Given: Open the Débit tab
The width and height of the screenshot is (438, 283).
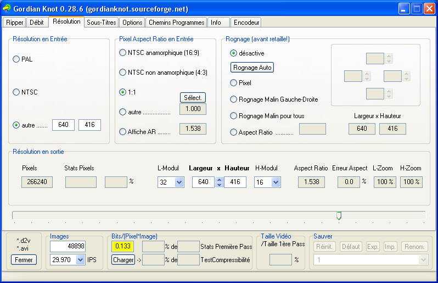Looking at the screenshot, I should tap(37, 23).
